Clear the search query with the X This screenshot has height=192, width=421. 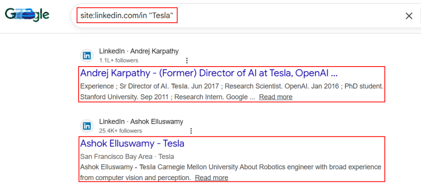point(409,16)
